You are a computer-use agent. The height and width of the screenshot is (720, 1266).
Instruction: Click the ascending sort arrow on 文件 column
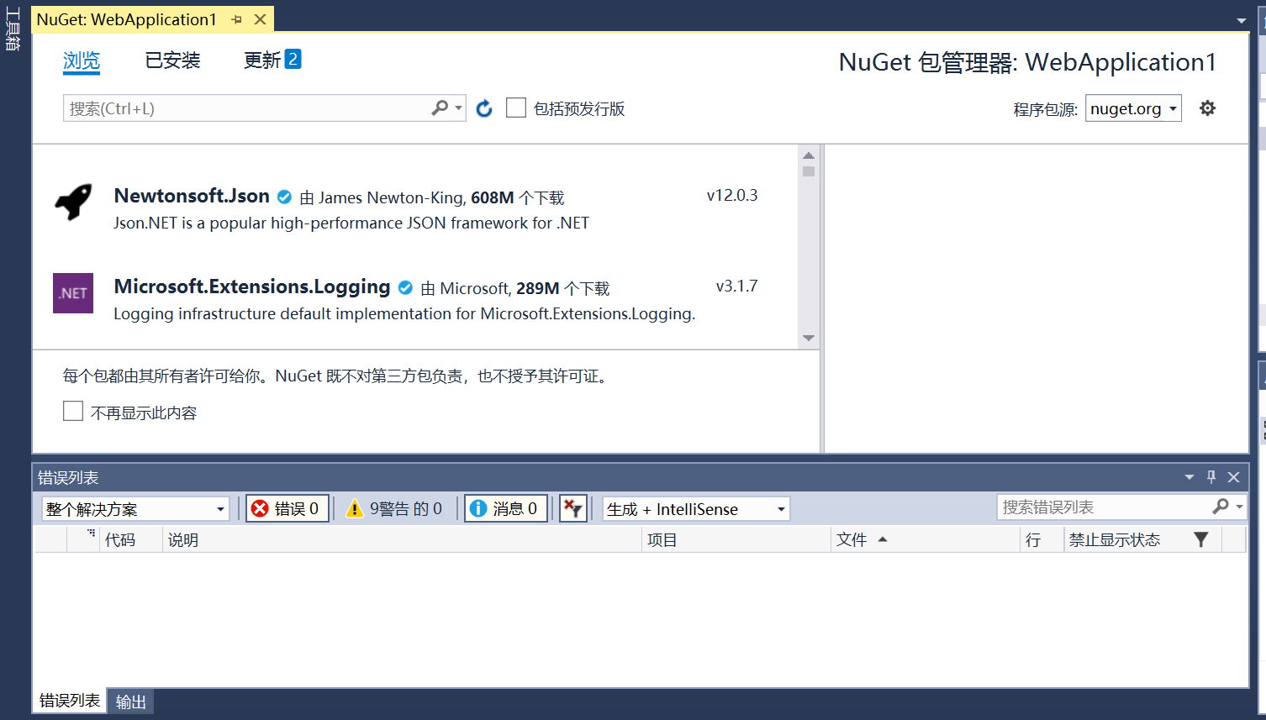(883, 539)
